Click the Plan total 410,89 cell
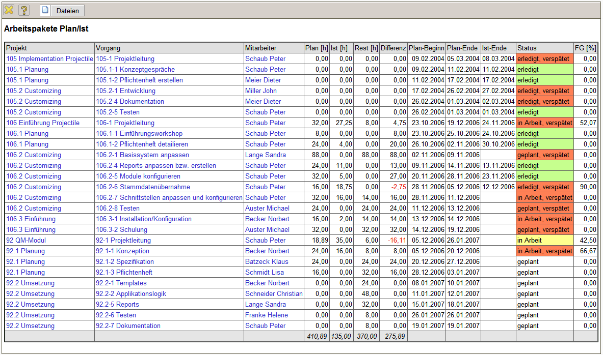The height and width of the screenshot is (355, 603). tap(317, 337)
